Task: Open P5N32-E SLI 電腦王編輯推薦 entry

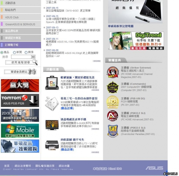Action: click(x=137, y=116)
